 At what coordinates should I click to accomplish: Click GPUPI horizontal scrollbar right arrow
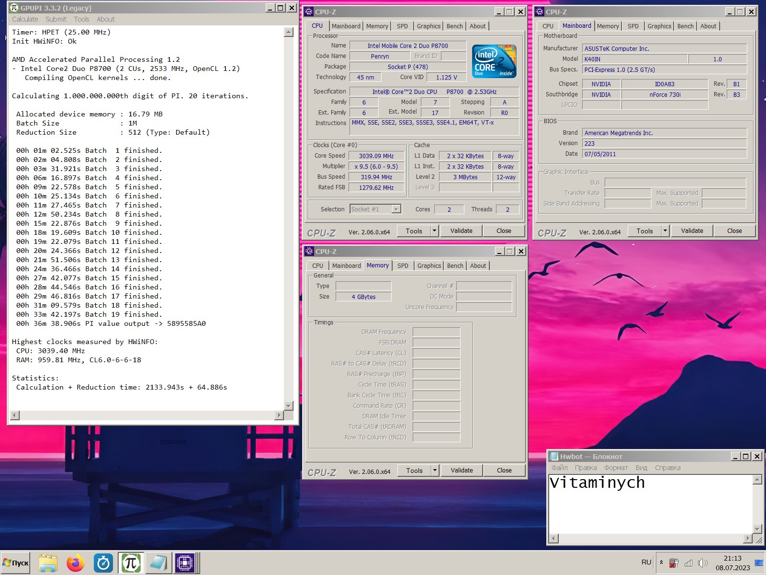point(279,415)
